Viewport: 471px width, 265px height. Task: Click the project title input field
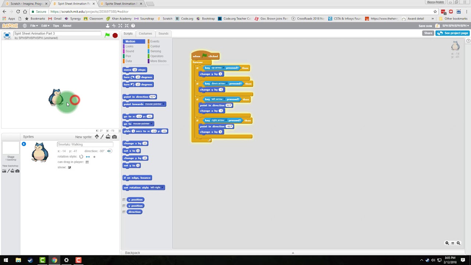[57, 33]
